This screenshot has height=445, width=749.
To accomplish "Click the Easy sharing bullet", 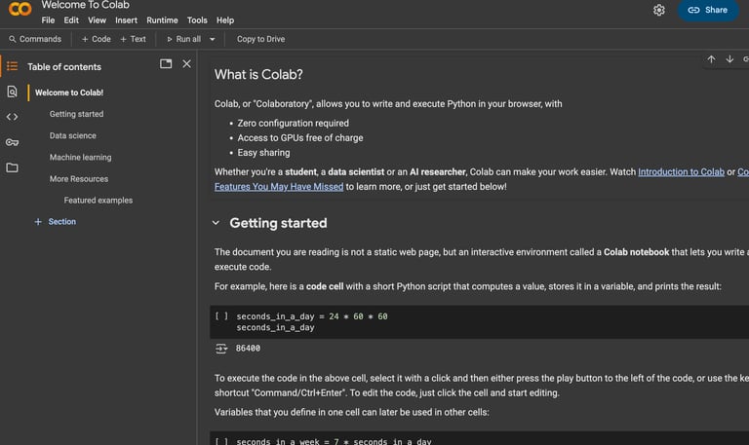I will 263,153.
